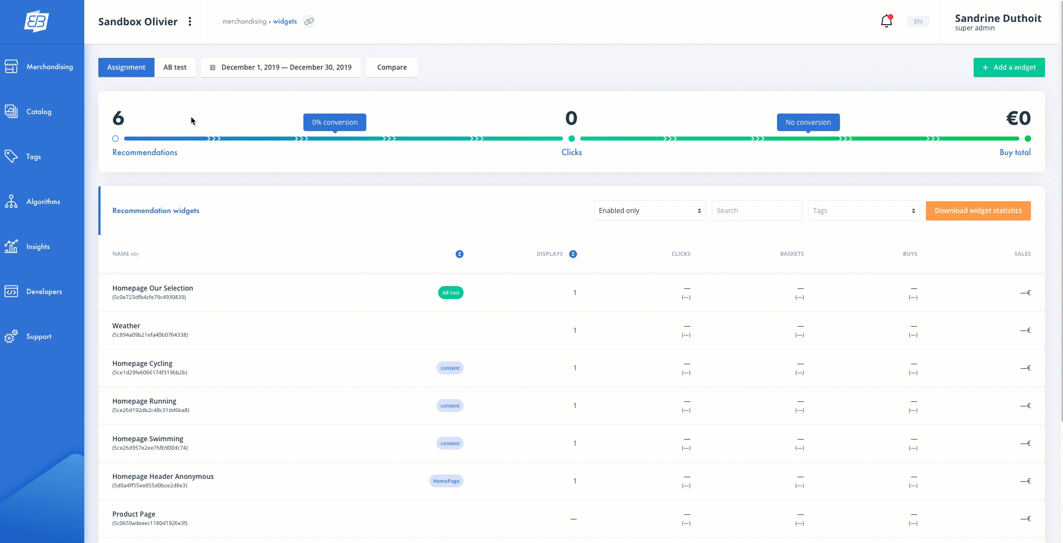This screenshot has height=543, width=1063.
Task: Toggle the tag column sort icon
Action: [459, 254]
